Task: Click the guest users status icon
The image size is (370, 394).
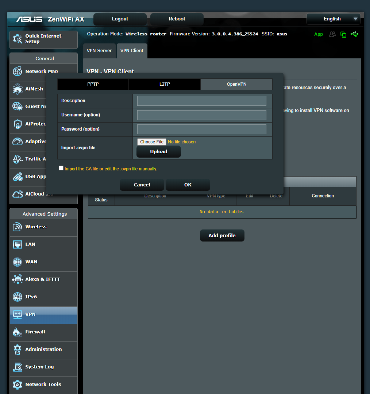Action: 332,34
